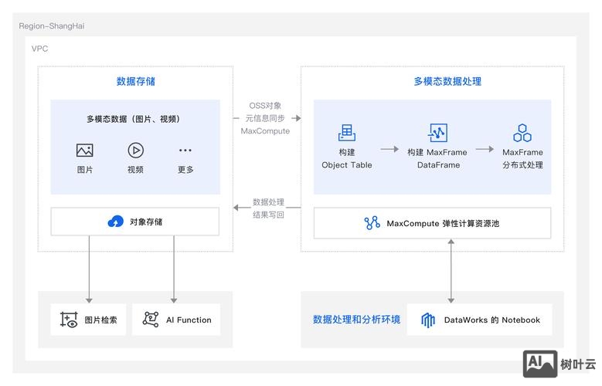This screenshot has height=386, width=602.
Task: Click the 构建 Object Table text
Action: point(347,158)
